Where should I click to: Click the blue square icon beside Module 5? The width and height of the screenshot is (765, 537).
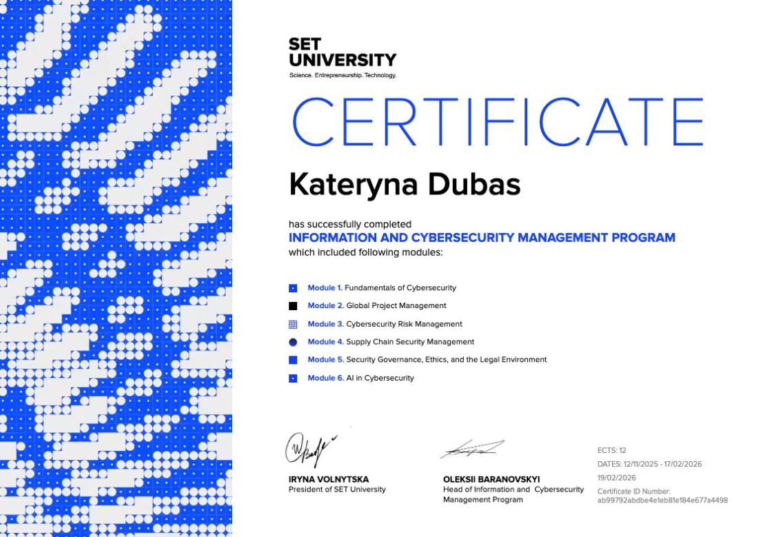pos(293,360)
